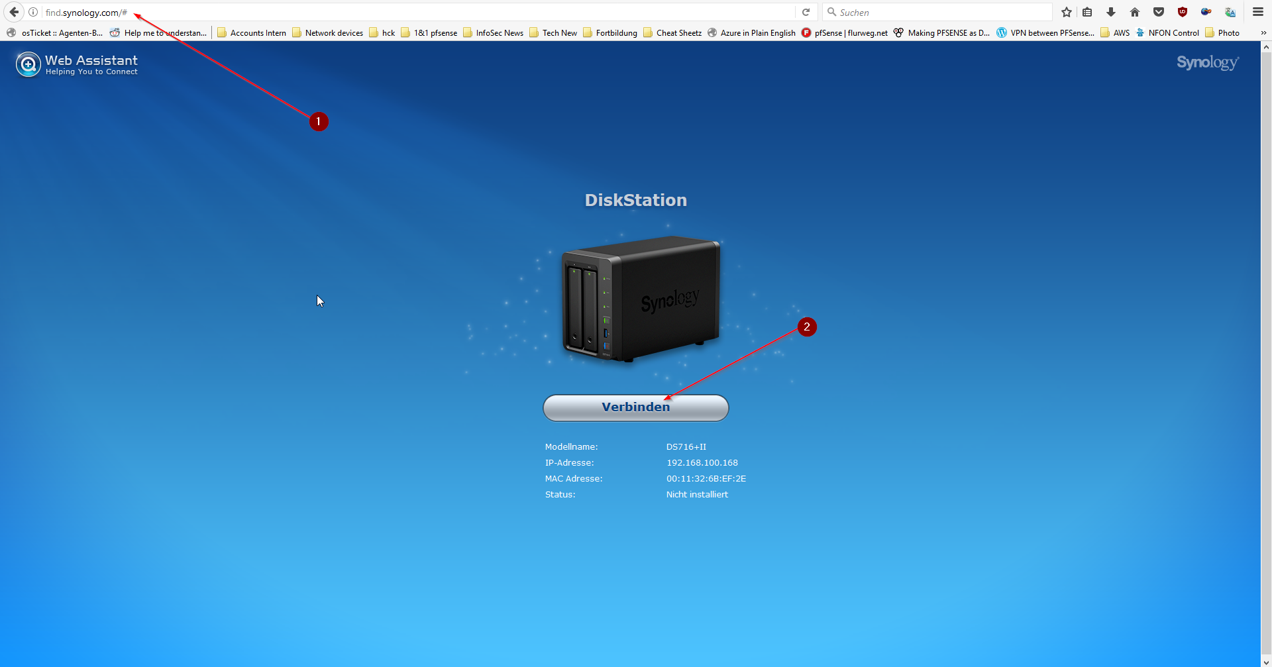Open the Making PFSENSE as D... bookmark
Screen dimensions: 1272x667
click(x=941, y=32)
